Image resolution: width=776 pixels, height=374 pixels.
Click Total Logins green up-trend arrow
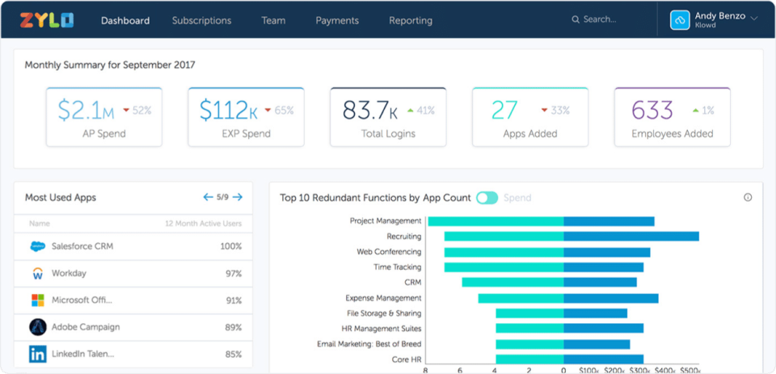(410, 111)
